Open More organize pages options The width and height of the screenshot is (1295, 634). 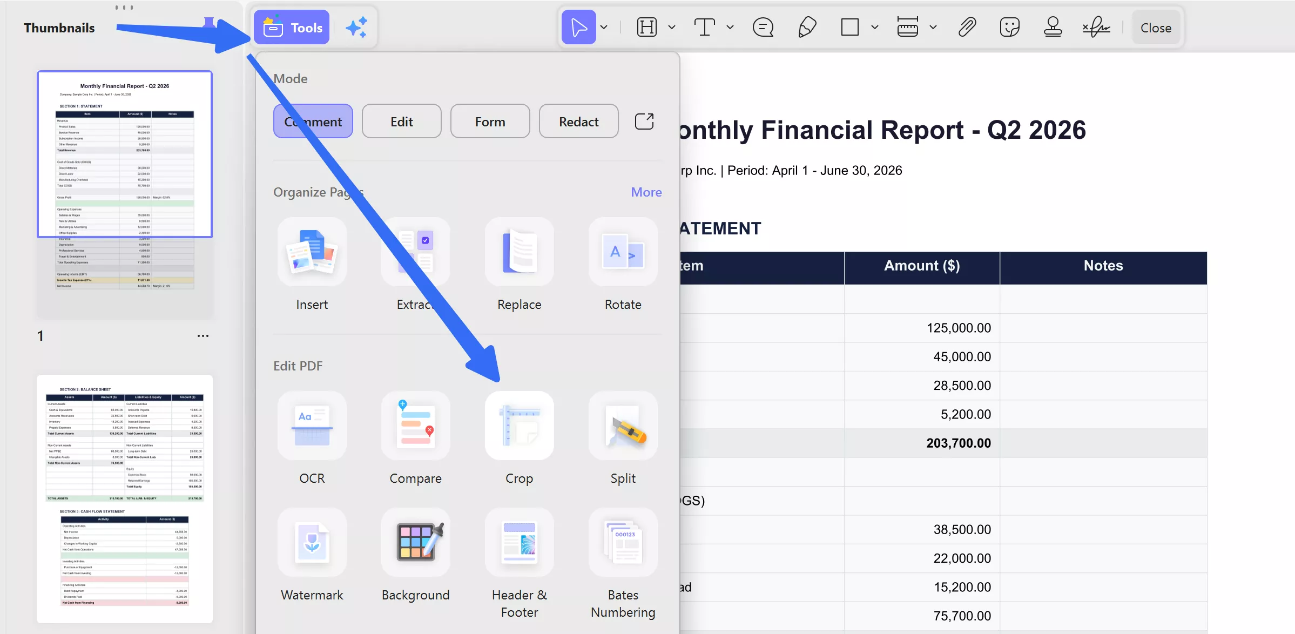pyautogui.click(x=646, y=192)
